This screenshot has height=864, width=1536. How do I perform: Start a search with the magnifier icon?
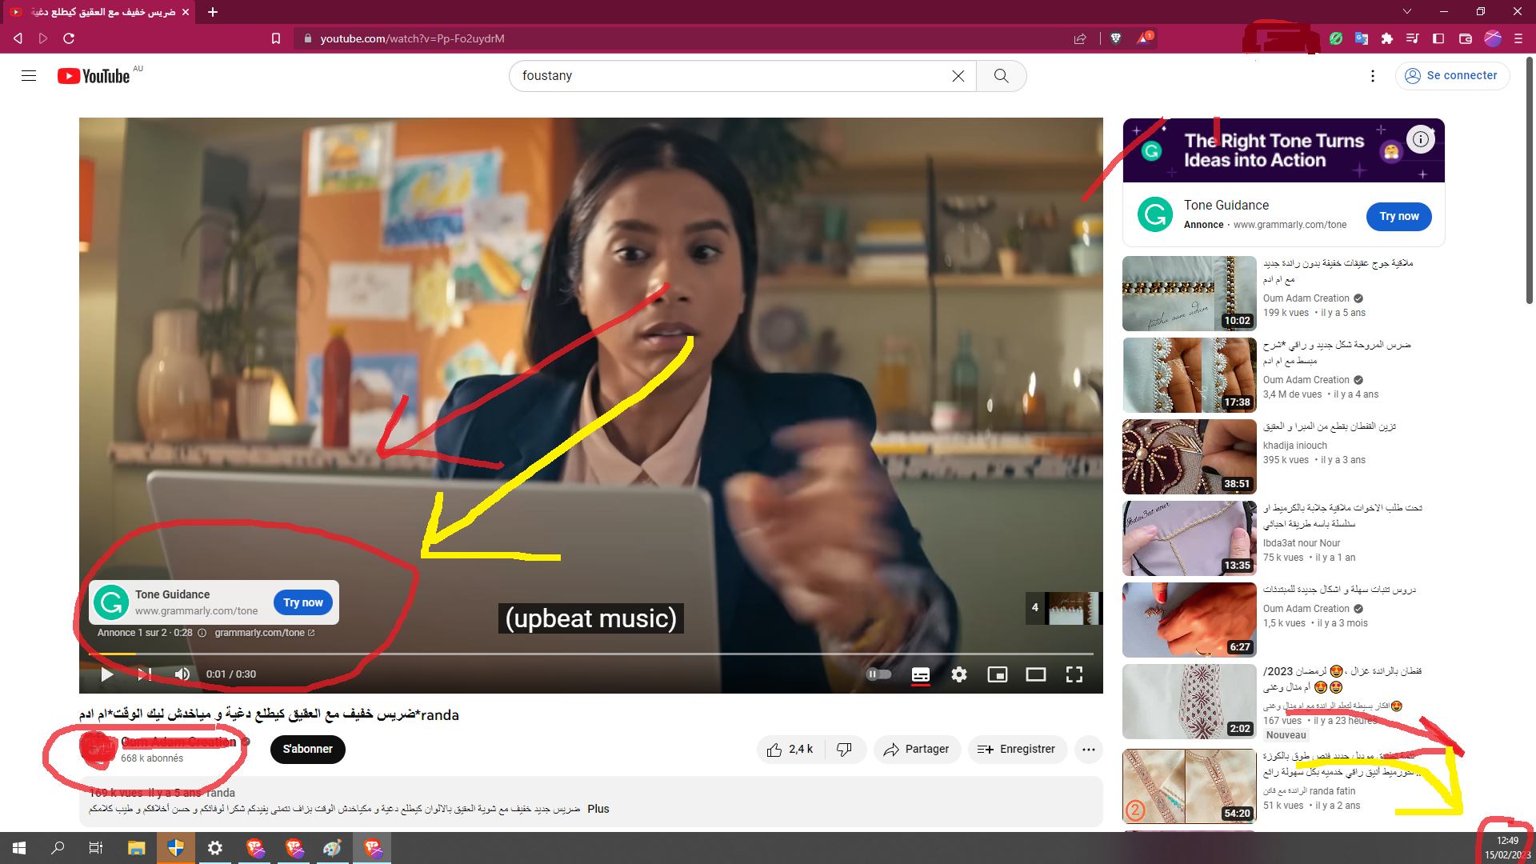point(1001,75)
